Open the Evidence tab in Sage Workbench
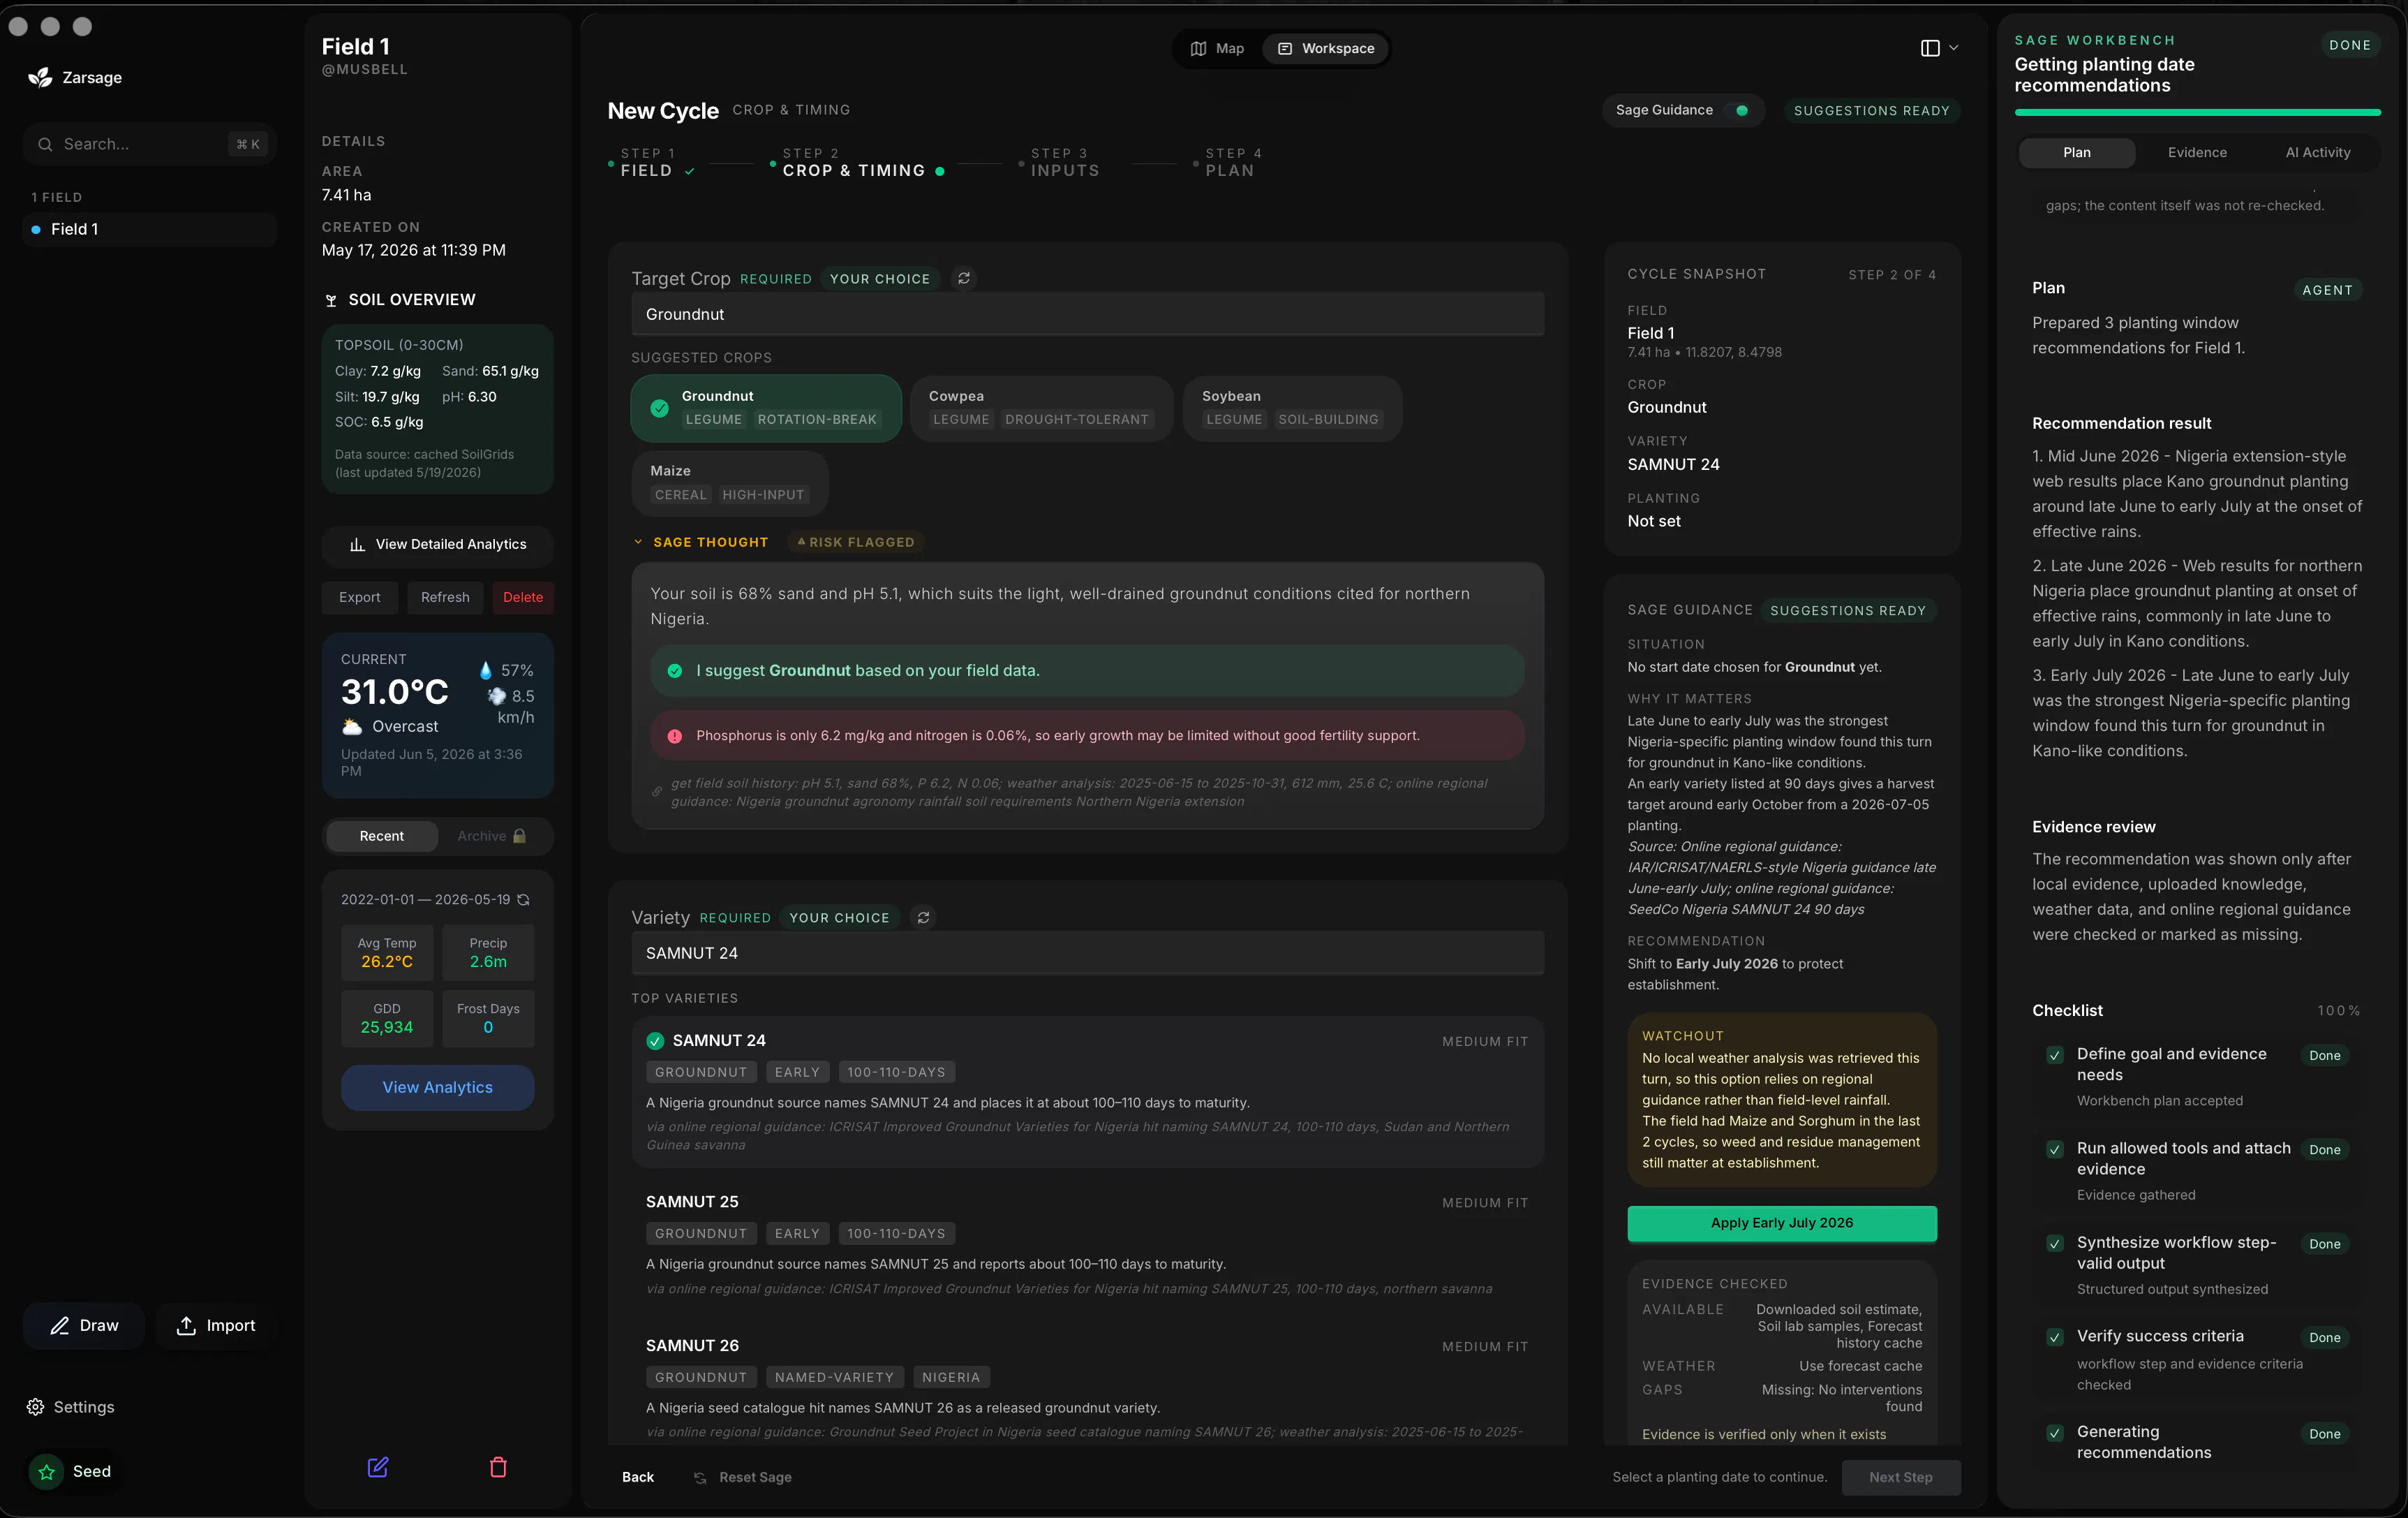Viewport: 2408px width, 1518px height. [2196, 152]
